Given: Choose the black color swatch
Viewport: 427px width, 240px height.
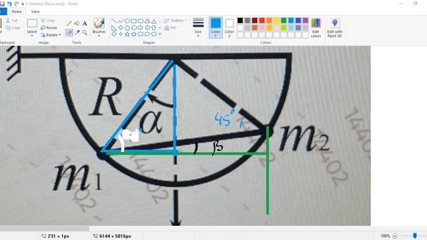Looking at the screenshot, I should [x=240, y=21].
